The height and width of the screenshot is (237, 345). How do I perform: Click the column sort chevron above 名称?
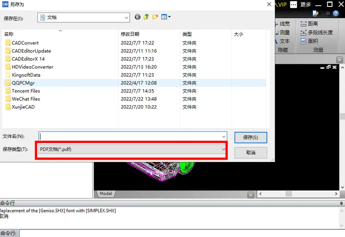60,31
